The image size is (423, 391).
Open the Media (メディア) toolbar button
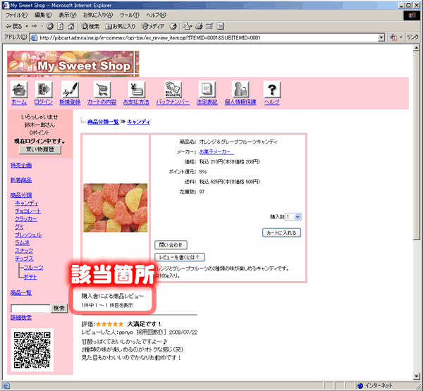click(153, 26)
